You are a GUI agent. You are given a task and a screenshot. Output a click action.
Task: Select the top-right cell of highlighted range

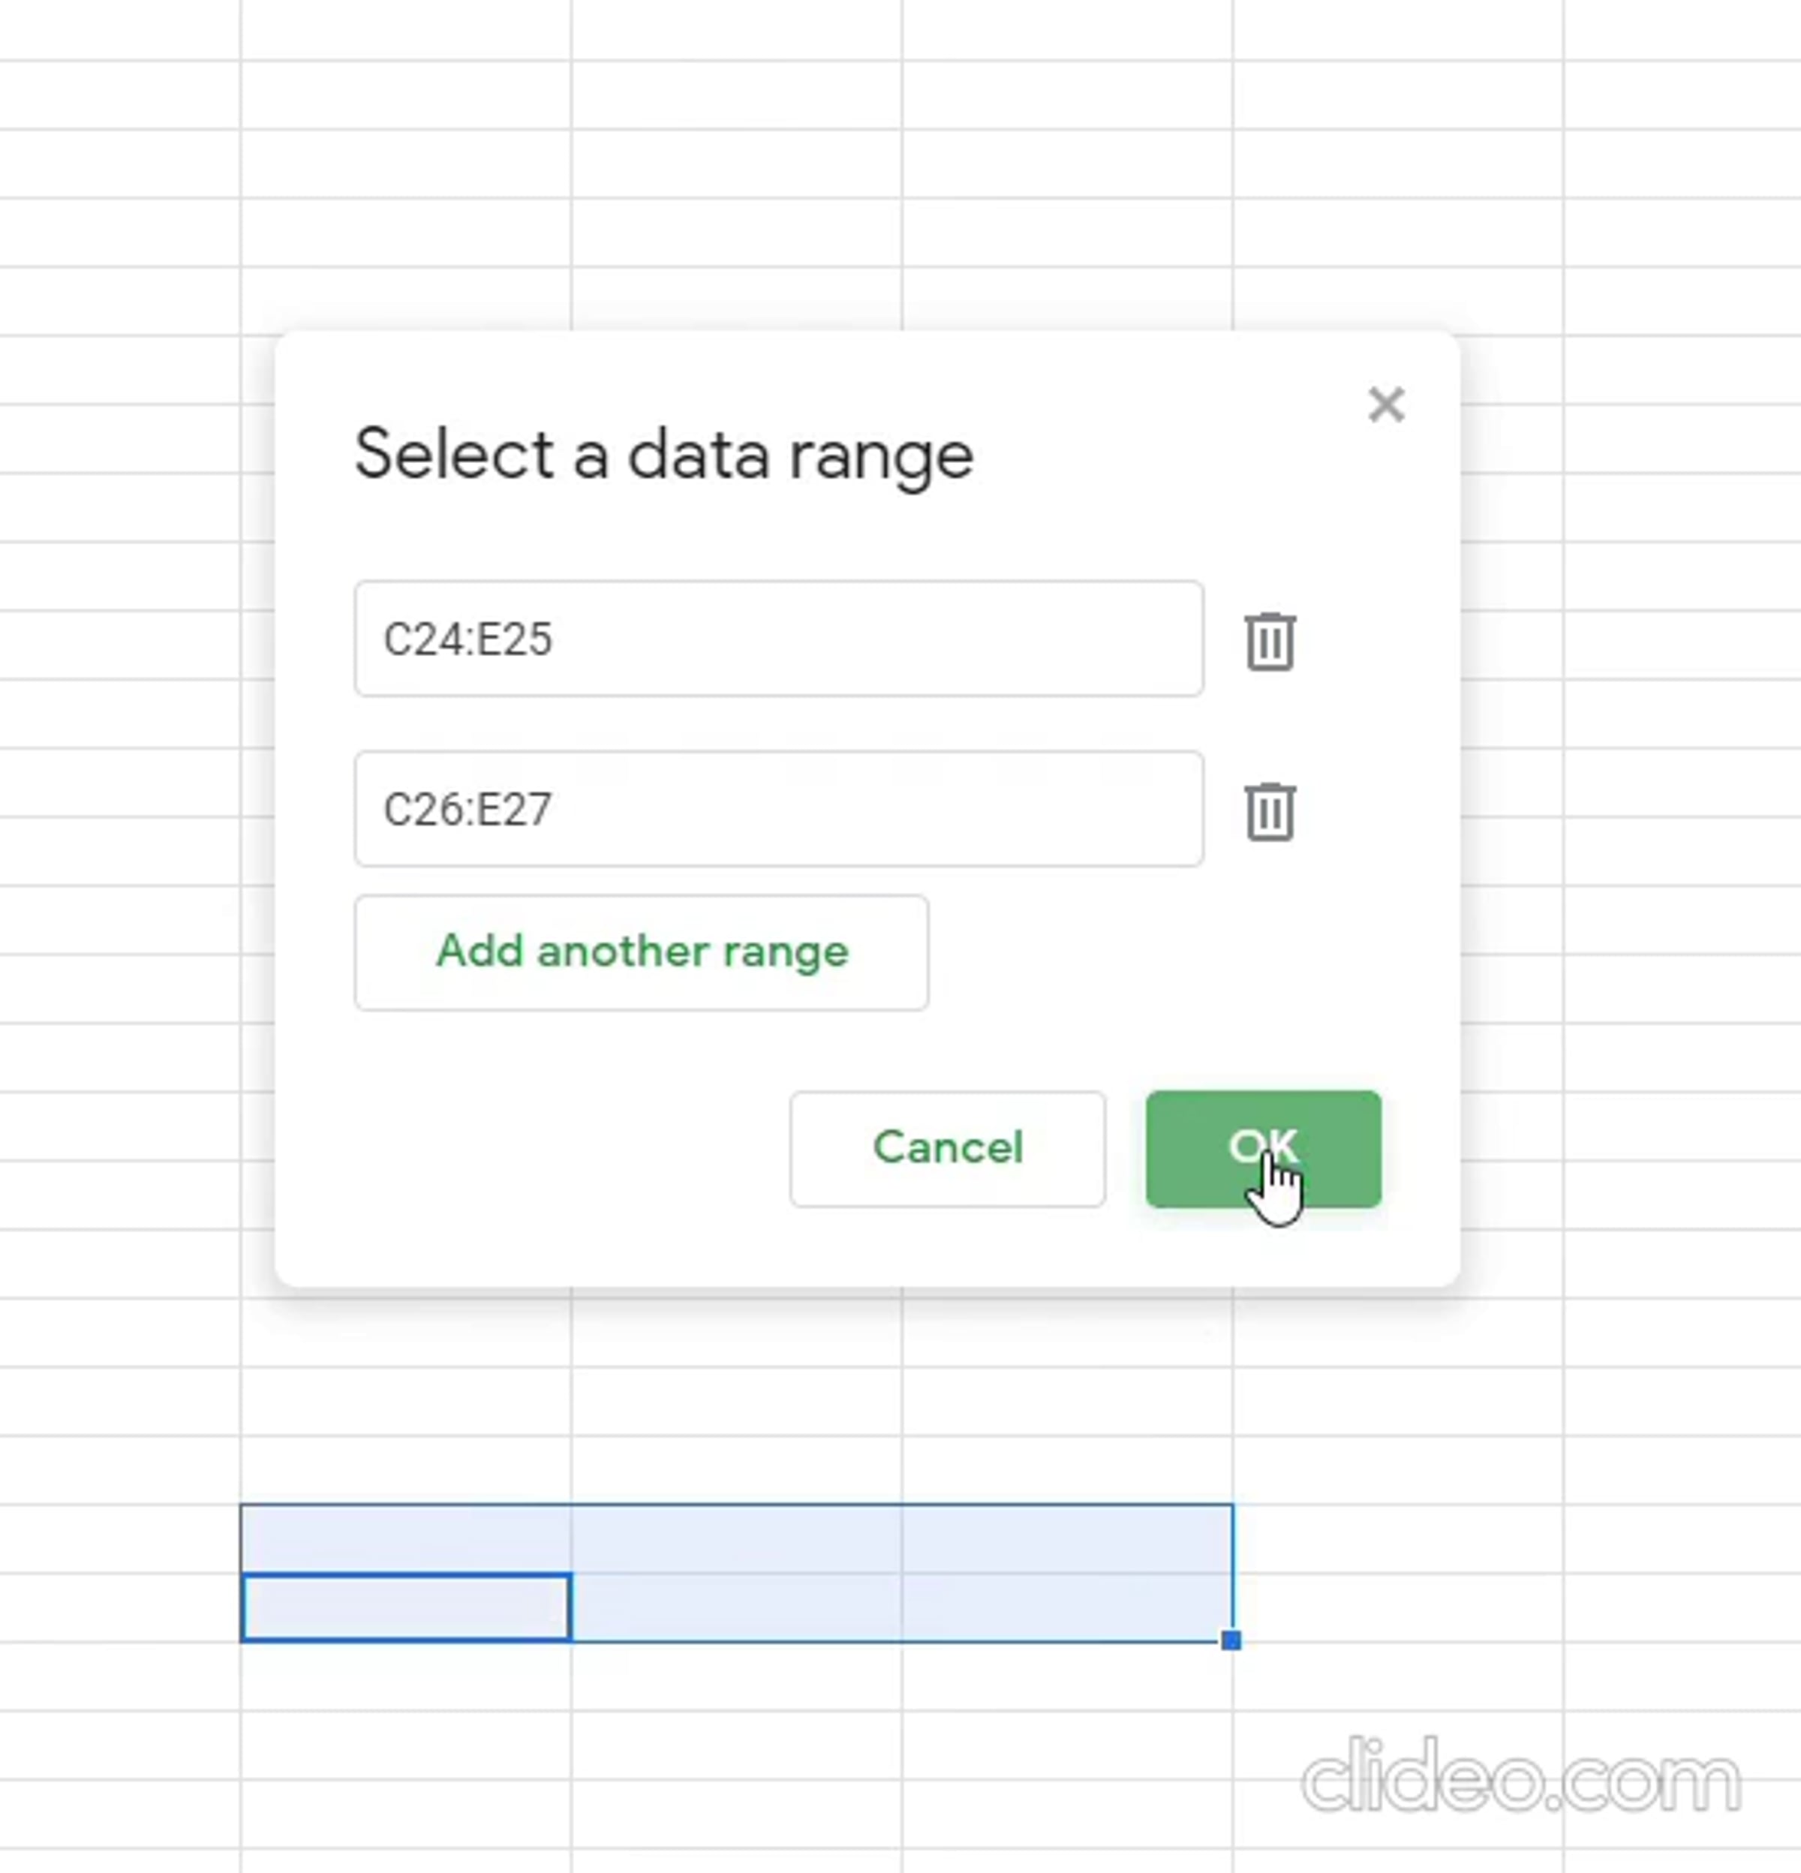pos(1067,1538)
